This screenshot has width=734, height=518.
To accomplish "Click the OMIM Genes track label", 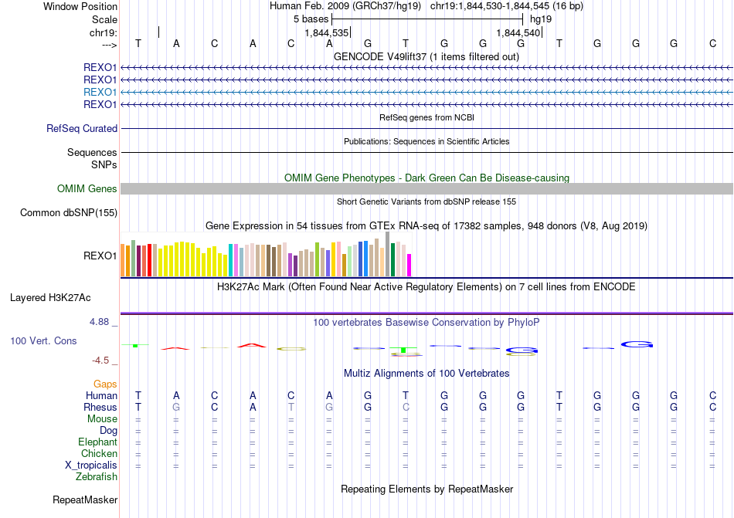I will point(87,189).
